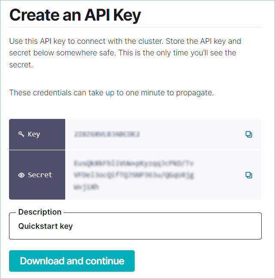
Task: Select the Key label text
Action: [x=34, y=134]
